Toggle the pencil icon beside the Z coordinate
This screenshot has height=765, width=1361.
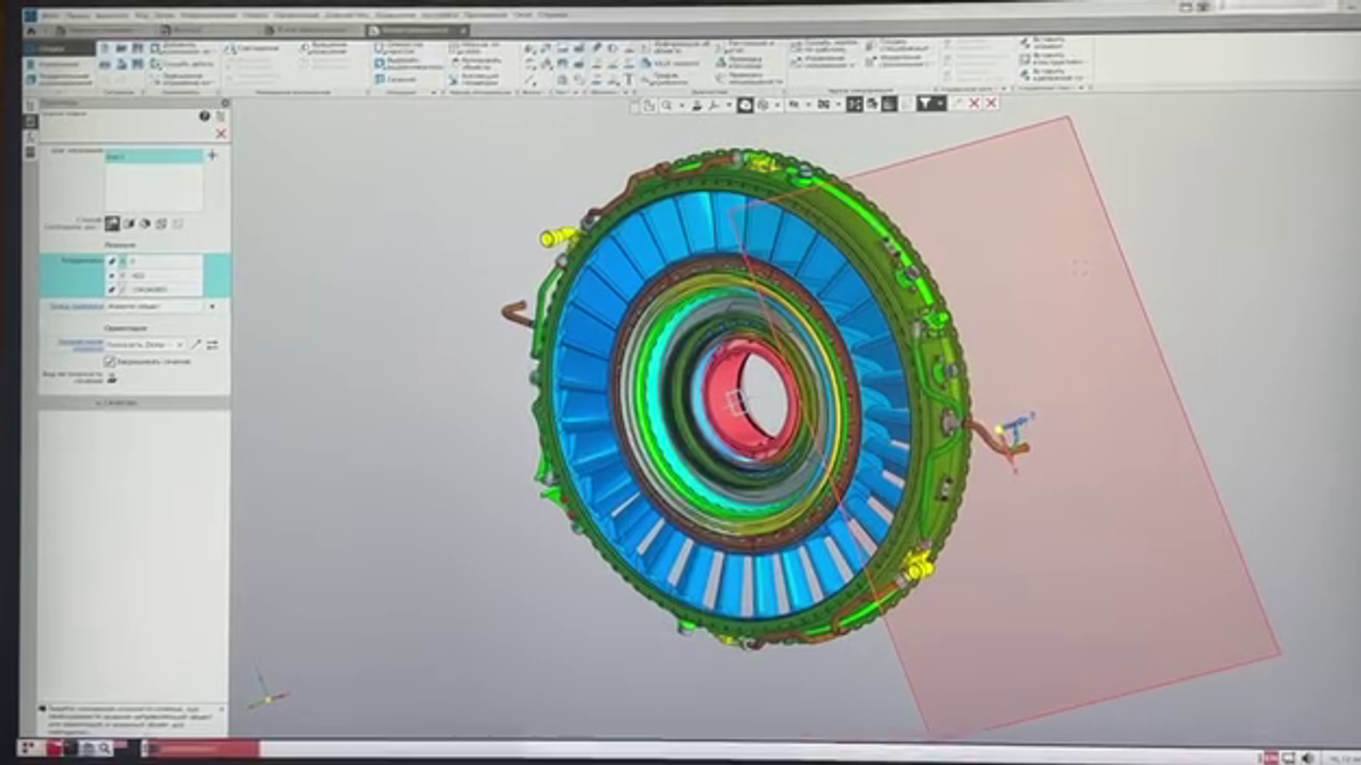click(112, 290)
